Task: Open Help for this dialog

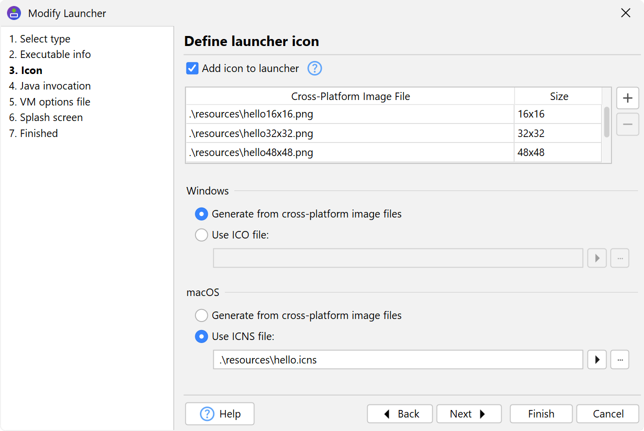Action: pyautogui.click(x=220, y=414)
